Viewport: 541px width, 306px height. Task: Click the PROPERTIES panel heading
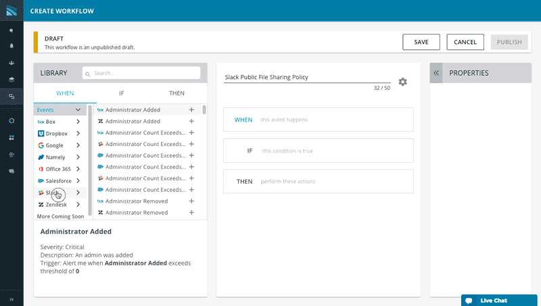469,73
